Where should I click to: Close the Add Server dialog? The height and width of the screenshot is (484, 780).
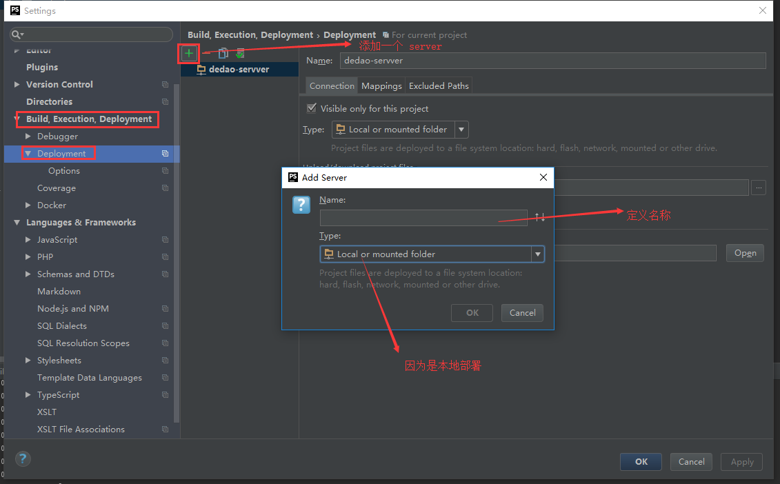point(543,177)
